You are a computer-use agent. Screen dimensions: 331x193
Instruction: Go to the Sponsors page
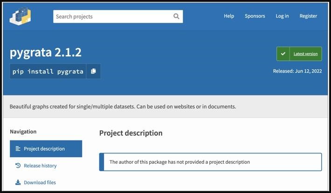coord(255,16)
